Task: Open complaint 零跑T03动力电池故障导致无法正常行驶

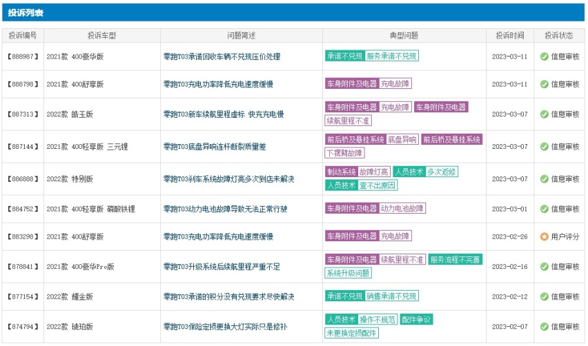Action: [225, 209]
